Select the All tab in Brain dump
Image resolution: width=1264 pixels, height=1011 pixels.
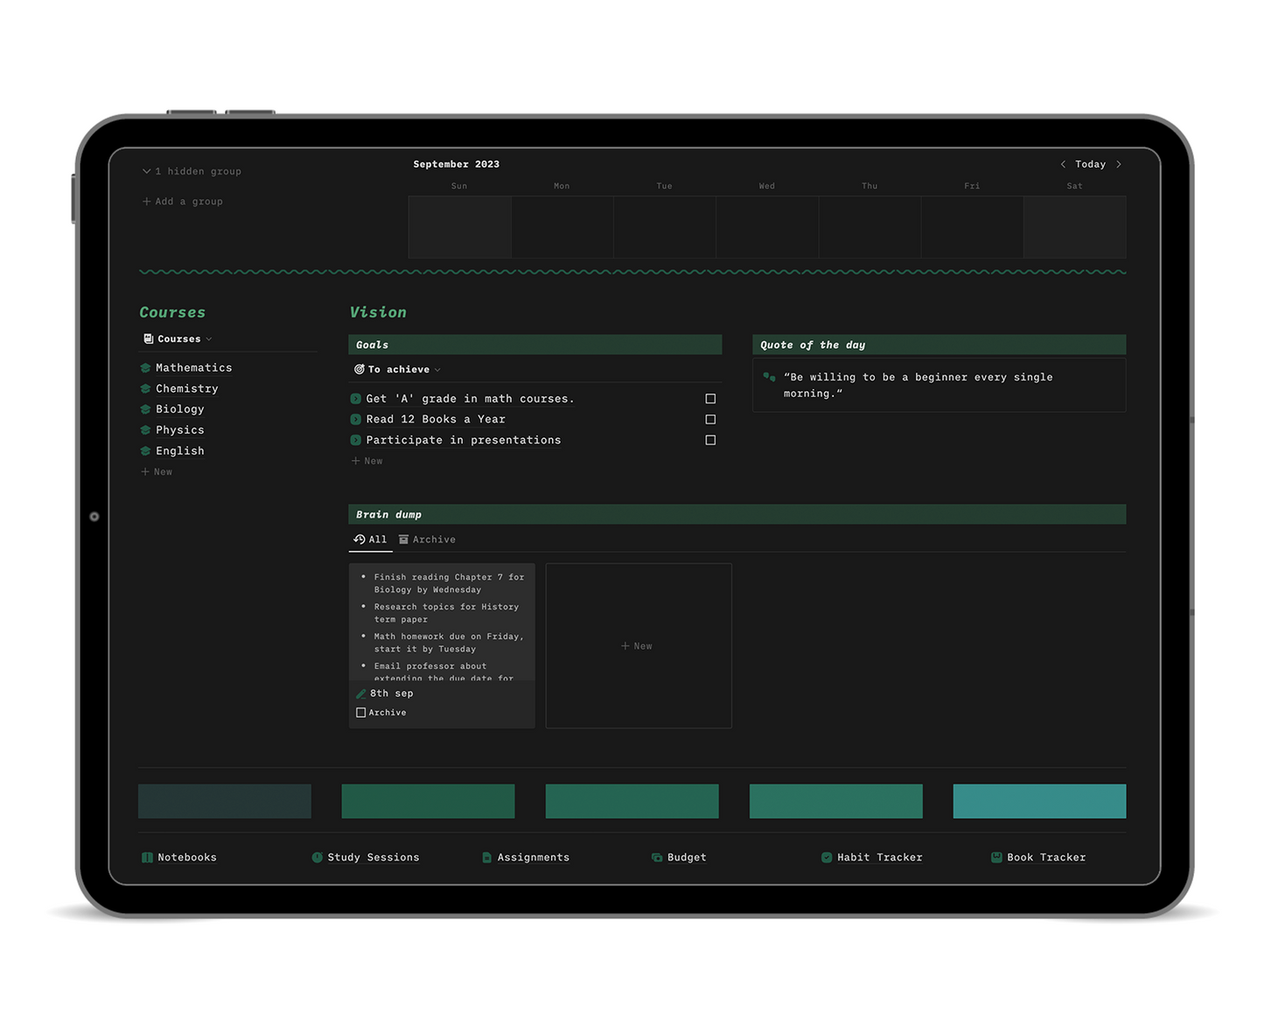[370, 540]
